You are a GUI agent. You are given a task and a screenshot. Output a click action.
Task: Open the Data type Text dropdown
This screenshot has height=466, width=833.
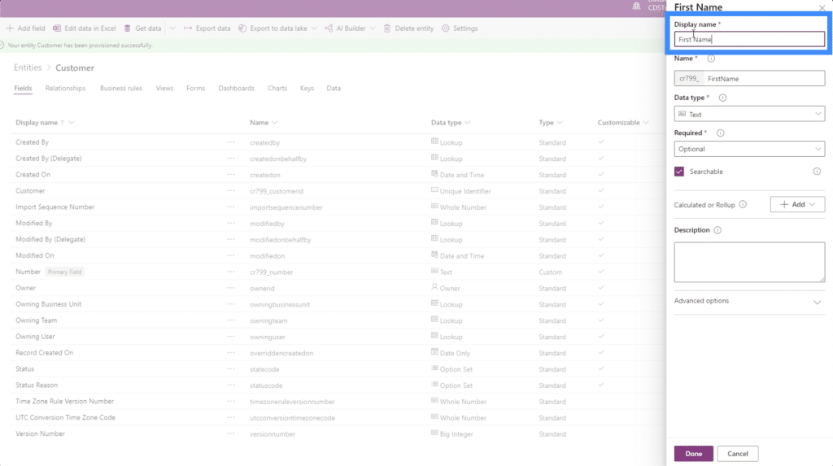click(x=749, y=114)
